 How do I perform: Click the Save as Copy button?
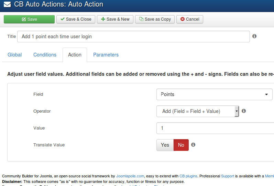(155, 19)
